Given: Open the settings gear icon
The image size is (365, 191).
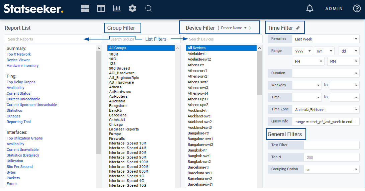Looking at the screenshot, I should [x=132, y=9].
